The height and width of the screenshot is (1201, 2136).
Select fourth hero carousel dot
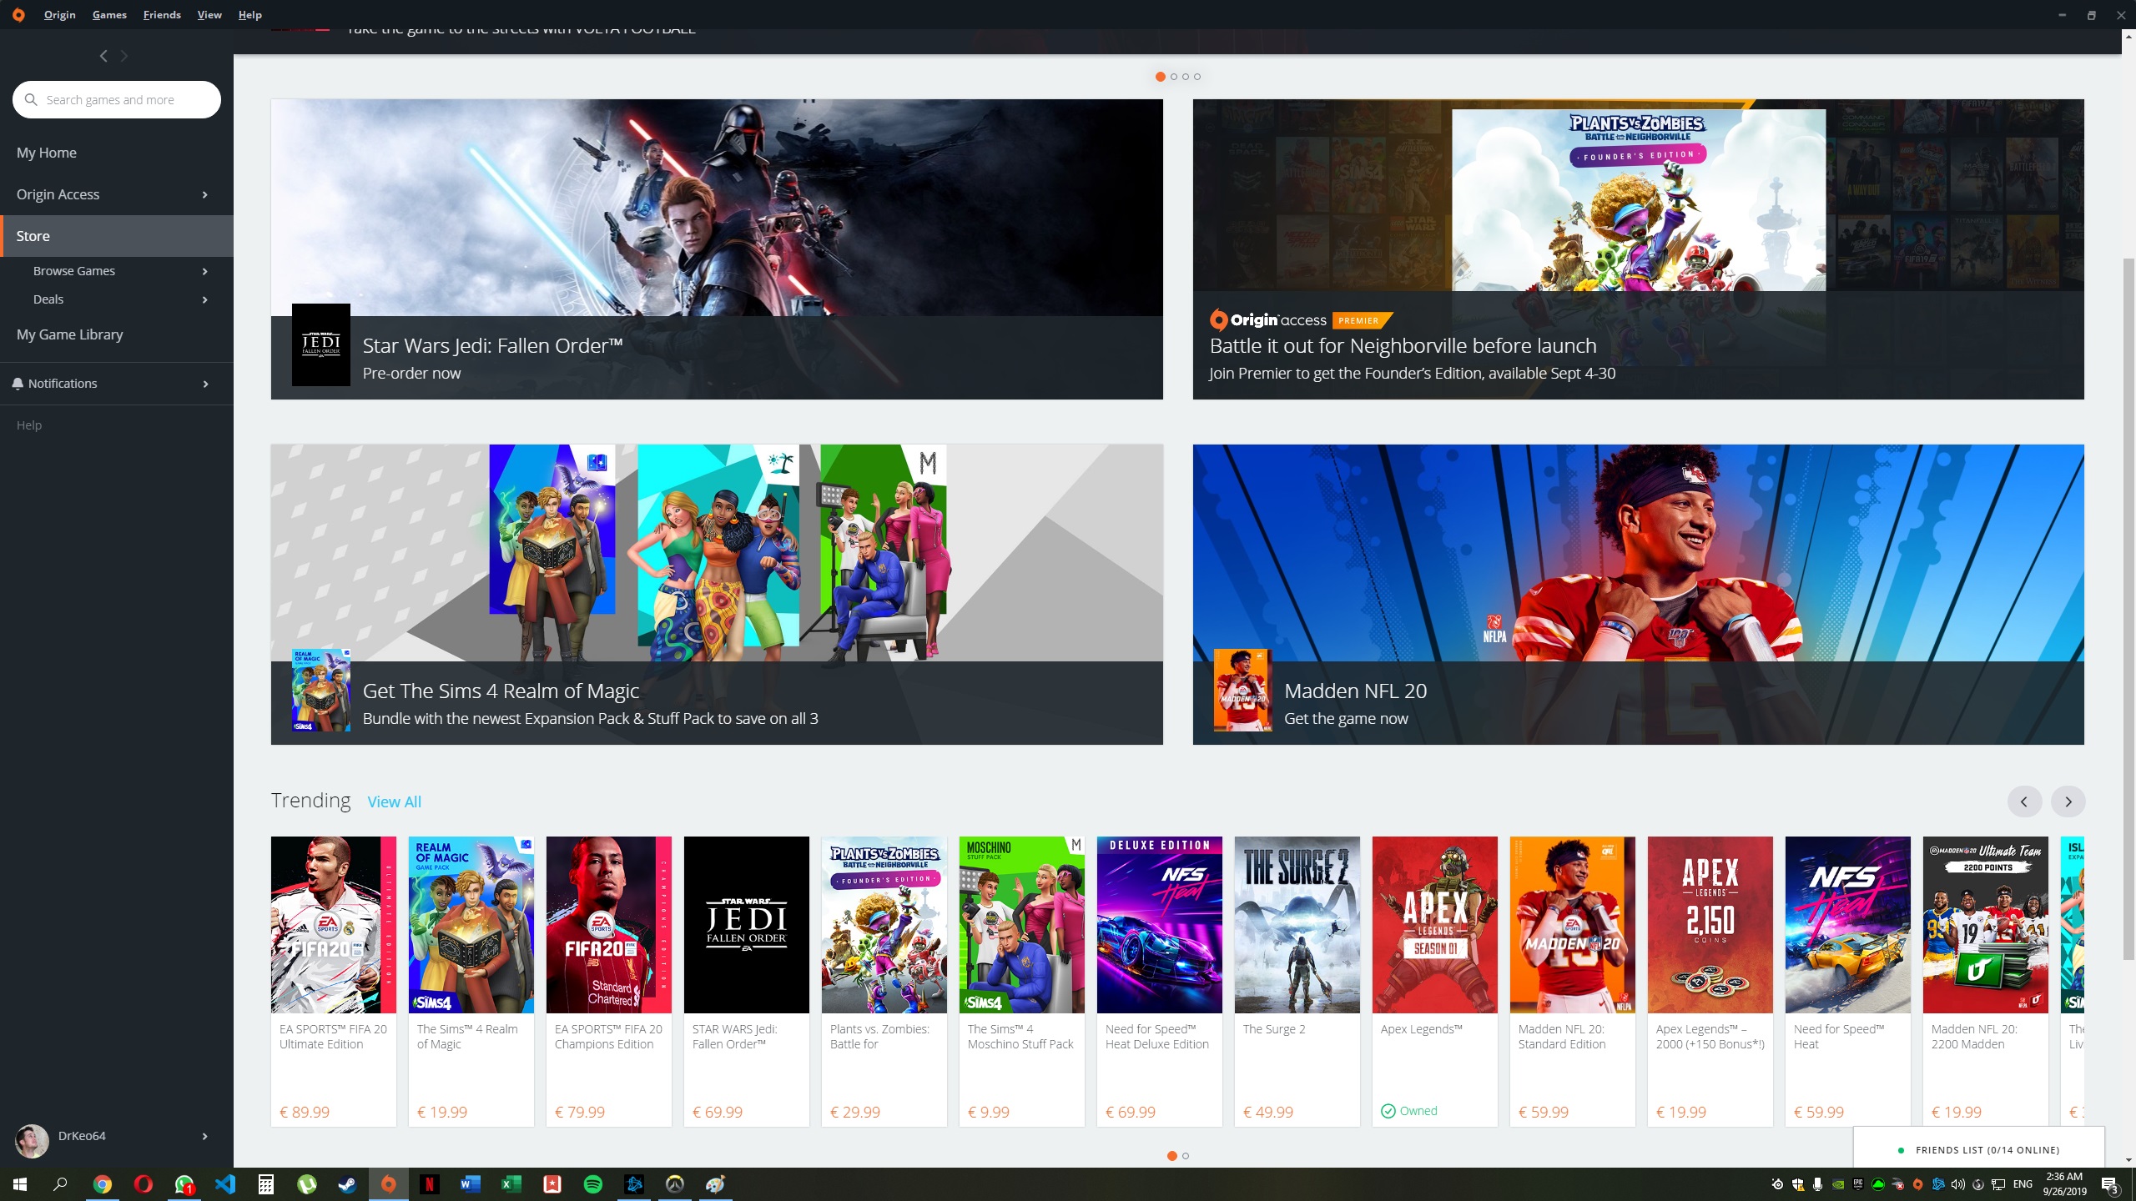pyautogui.click(x=1197, y=77)
